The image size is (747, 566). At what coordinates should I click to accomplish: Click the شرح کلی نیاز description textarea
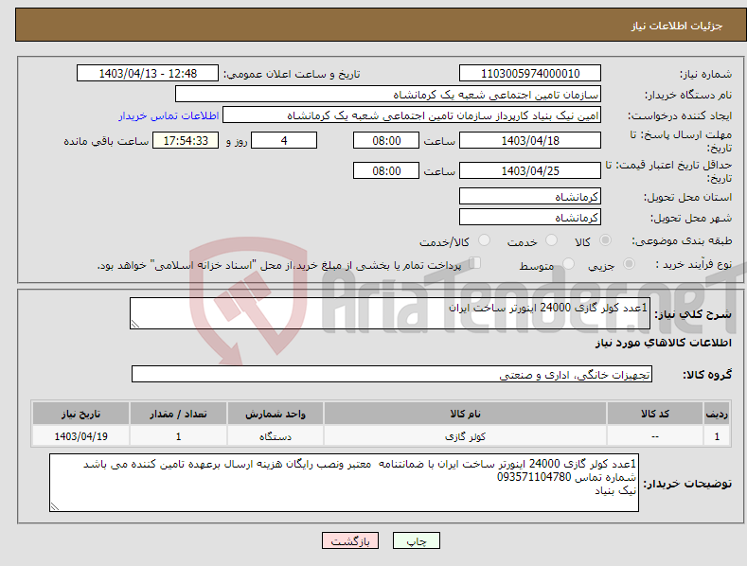(x=390, y=313)
